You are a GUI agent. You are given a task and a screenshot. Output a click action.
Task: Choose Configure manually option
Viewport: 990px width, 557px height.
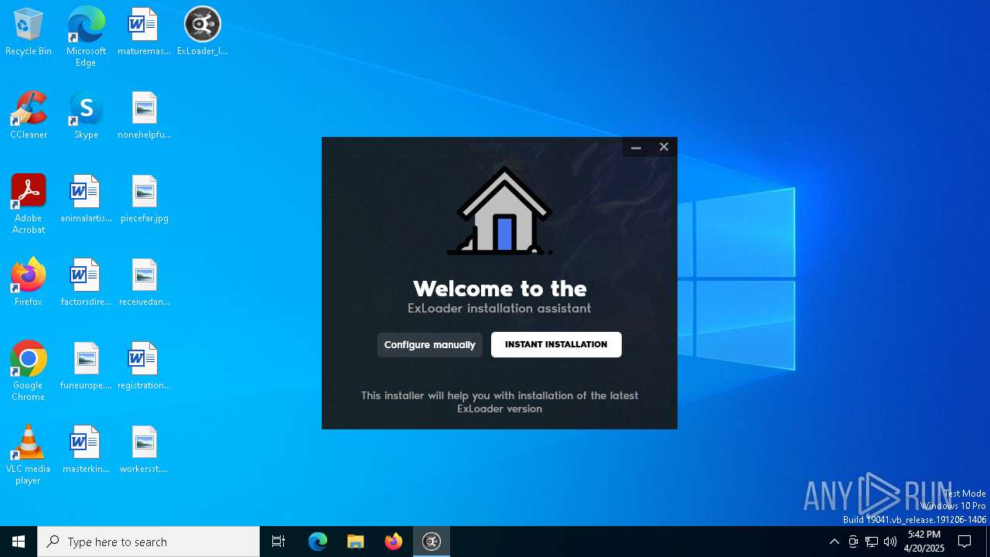click(x=430, y=345)
